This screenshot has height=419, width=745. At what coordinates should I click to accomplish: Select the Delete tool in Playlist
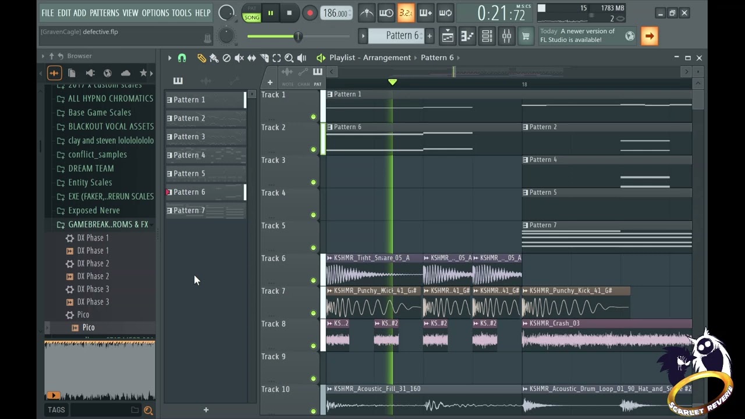tap(226, 58)
